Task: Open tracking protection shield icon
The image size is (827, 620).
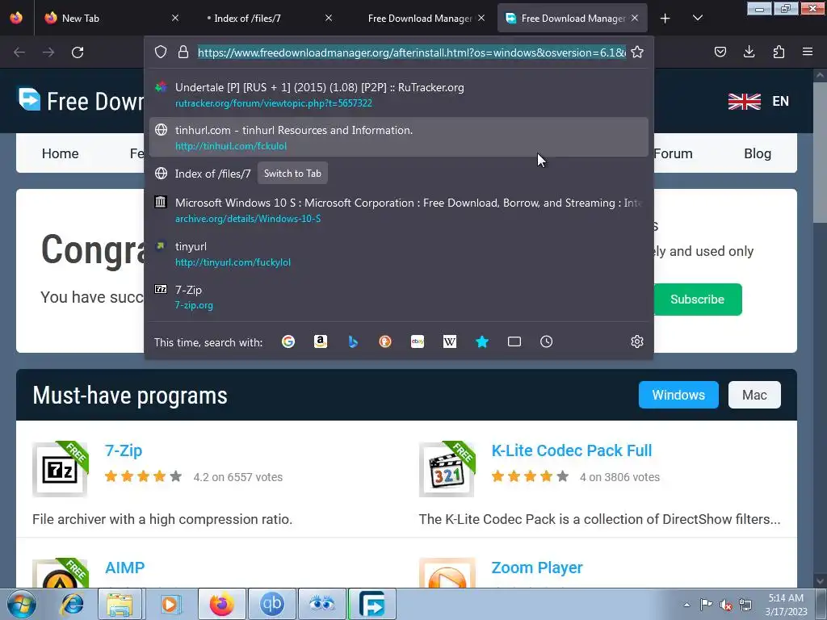Action: tap(161, 52)
